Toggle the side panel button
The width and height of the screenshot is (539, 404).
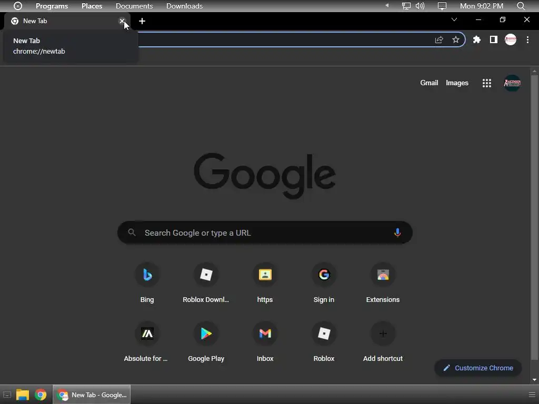[494, 39]
